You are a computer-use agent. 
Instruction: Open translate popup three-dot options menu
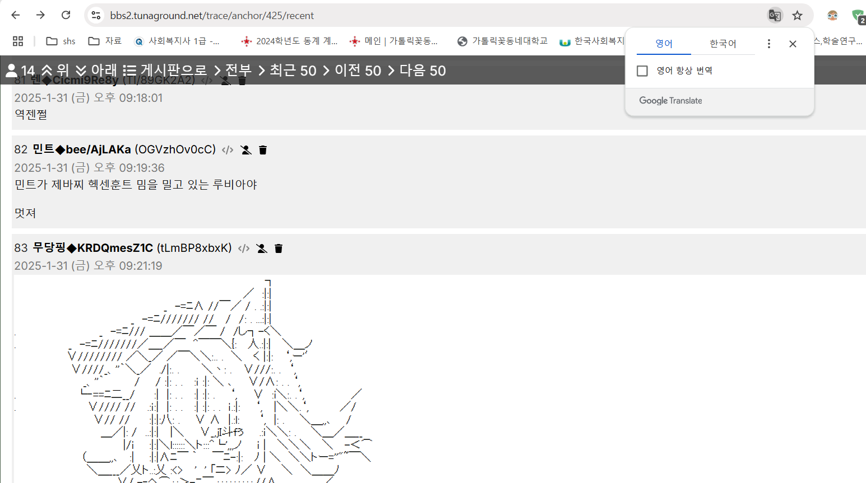pyautogui.click(x=769, y=44)
